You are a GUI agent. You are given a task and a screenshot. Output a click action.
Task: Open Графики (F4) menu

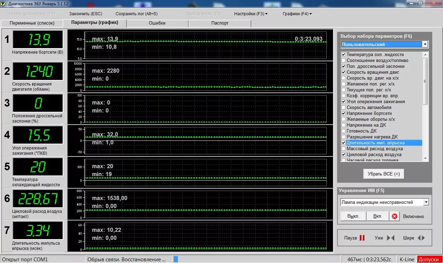point(297,14)
